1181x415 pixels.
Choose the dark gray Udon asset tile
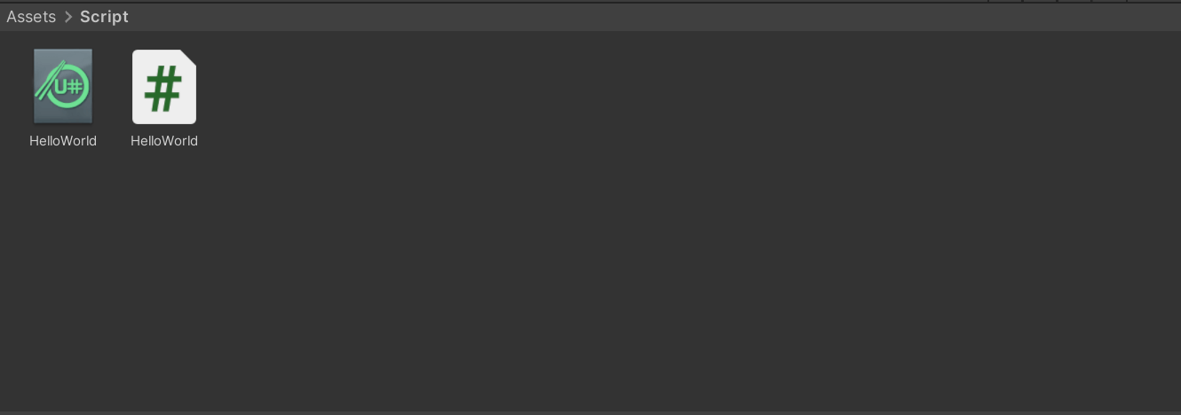coord(63,86)
